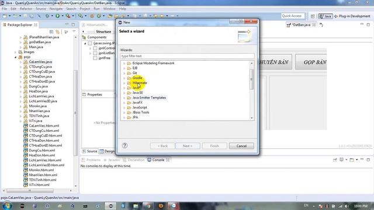The height and width of the screenshot is (210, 374).
Task: Select Java Emitter Templates wizard folder
Action: point(149,97)
